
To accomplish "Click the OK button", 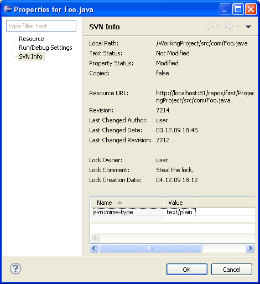I will point(187,270).
